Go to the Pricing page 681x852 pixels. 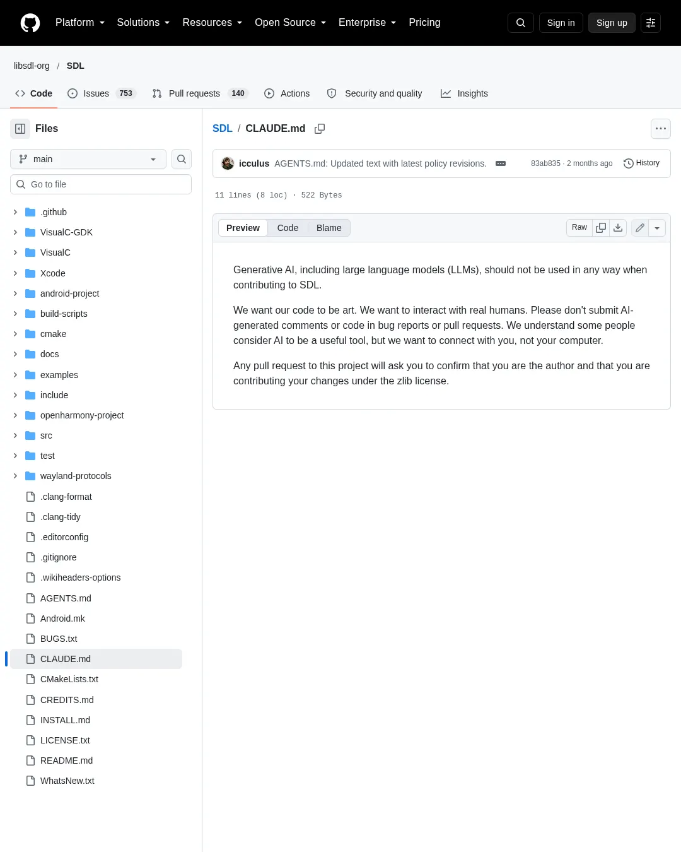pyautogui.click(x=424, y=23)
